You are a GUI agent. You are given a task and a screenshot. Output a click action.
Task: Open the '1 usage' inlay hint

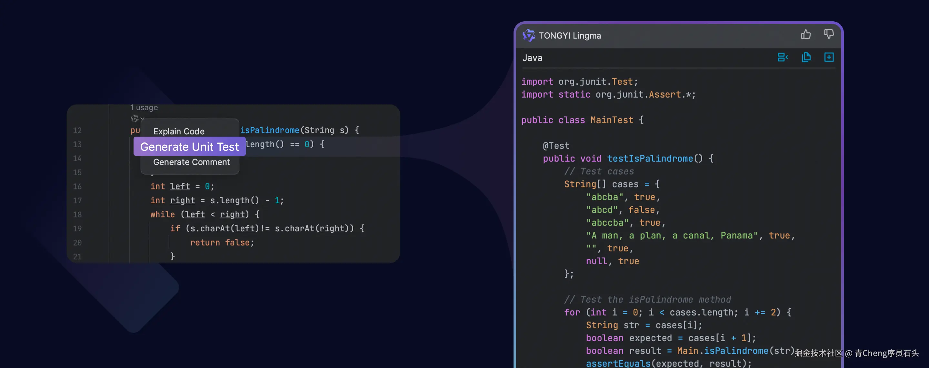144,107
